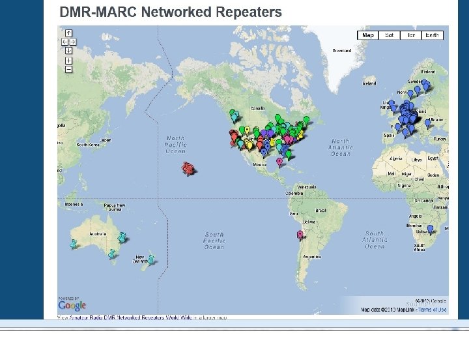Image resolution: width=469 pixels, height=352 pixels.
Task: Open the Terms of Use link
Action: tap(433, 310)
